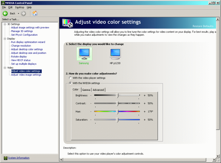This screenshot has width=221, height=163.
Task: Click the Back button label
Action: tap(12, 14)
